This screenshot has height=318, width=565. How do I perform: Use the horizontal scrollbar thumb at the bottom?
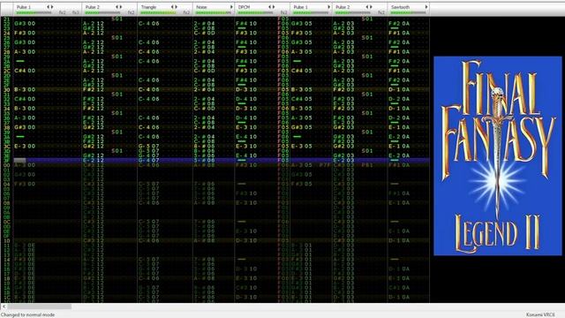(40, 307)
